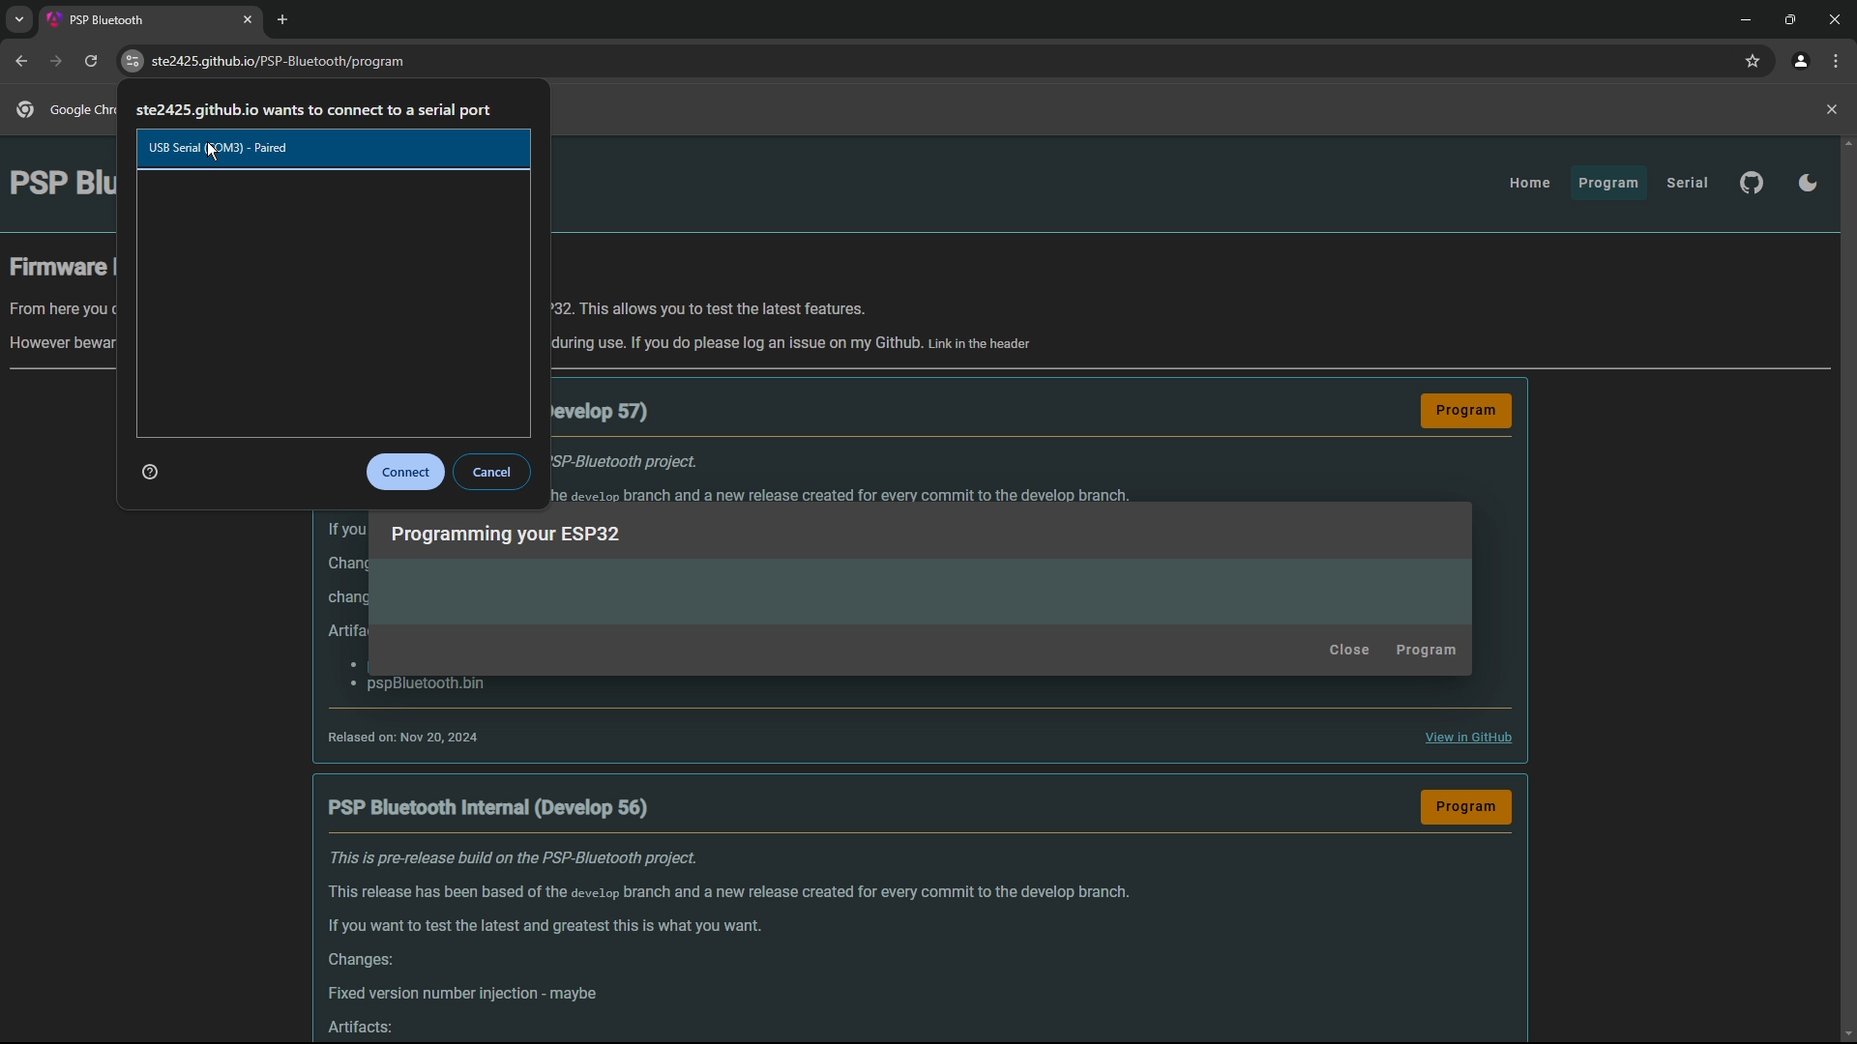Bookmark this page with star icon
The height and width of the screenshot is (1044, 1857).
pyautogui.click(x=1753, y=61)
